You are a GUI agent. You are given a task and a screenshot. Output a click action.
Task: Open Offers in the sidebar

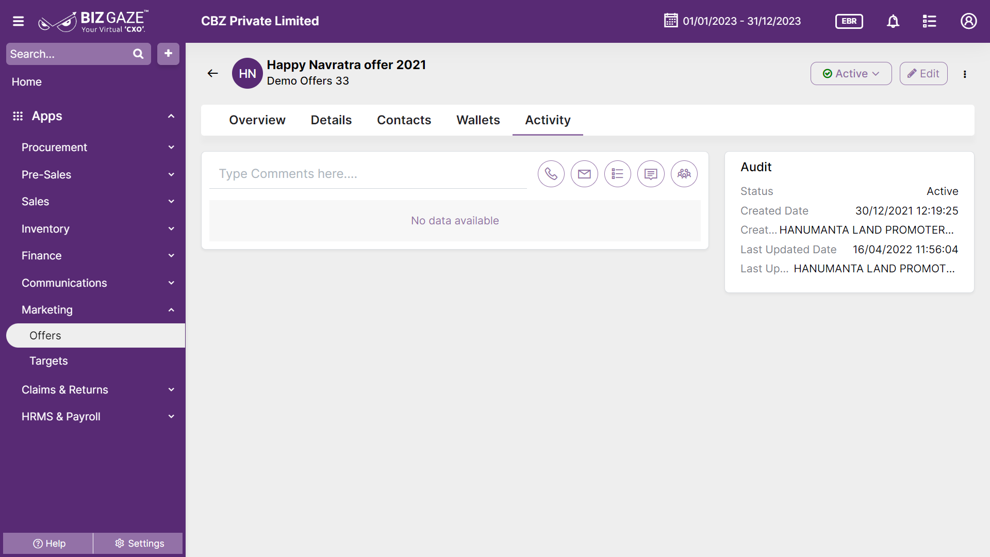[96, 336]
